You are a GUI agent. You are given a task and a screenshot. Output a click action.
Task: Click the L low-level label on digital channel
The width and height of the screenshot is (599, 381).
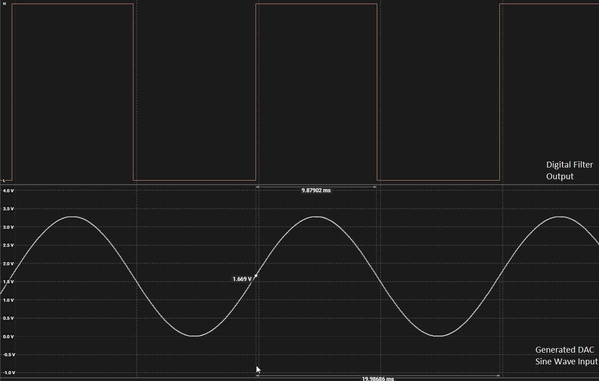point(4,181)
